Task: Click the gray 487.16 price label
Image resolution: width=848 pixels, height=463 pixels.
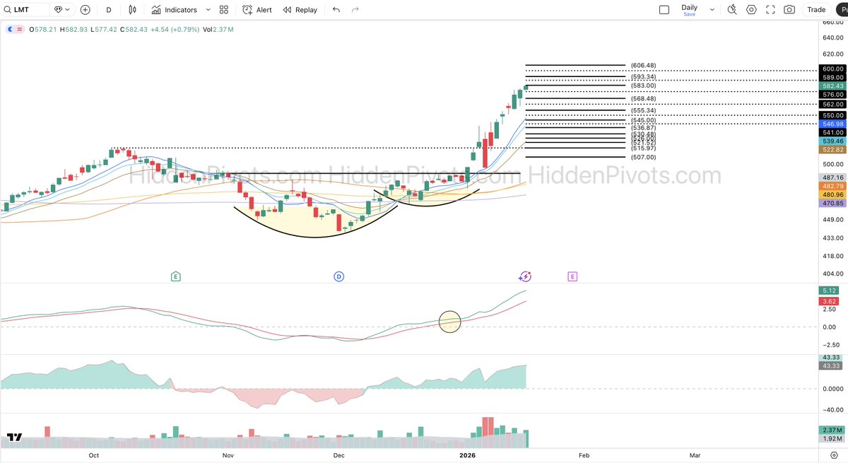Action: click(x=834, y=177)
